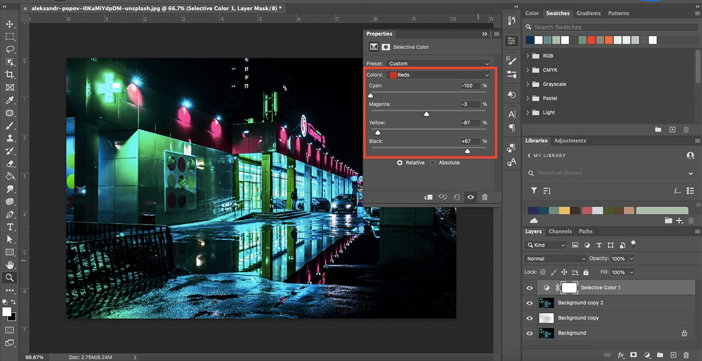This screenshot has width=702, height=361.
Task: Hide the Background copy 2 layer
Action: click(x=529, y=302)
